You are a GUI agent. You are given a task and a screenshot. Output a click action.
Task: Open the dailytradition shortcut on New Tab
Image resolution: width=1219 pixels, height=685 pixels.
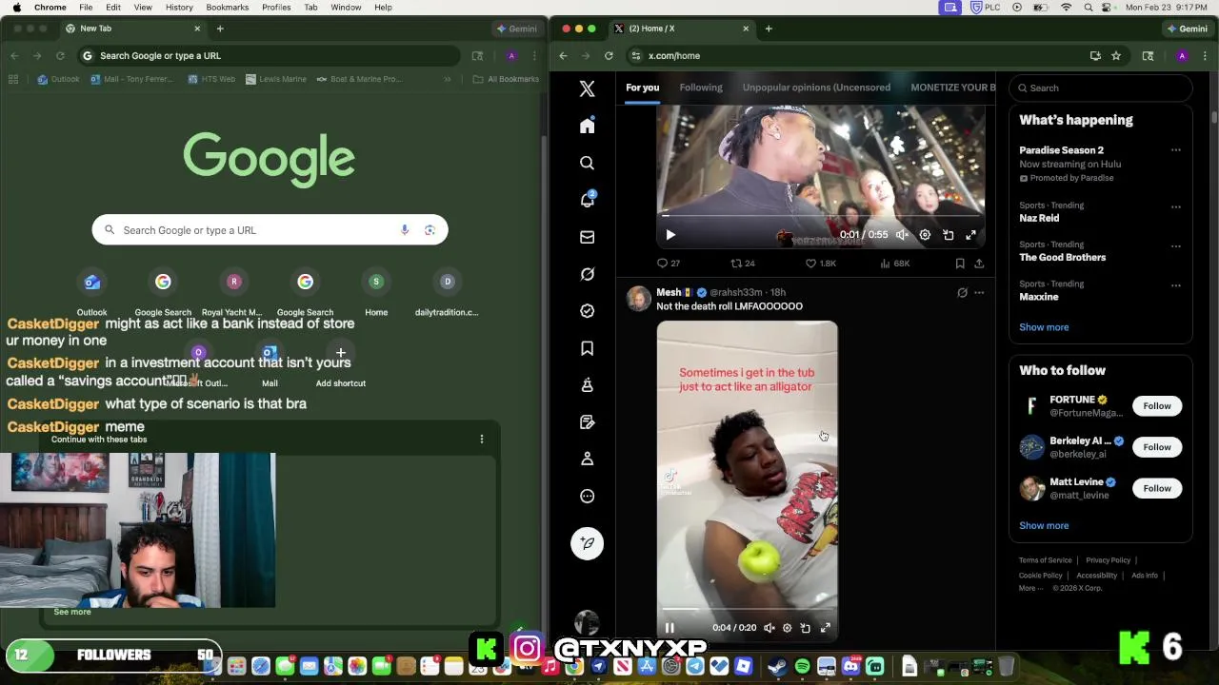[x=447, y=290]
